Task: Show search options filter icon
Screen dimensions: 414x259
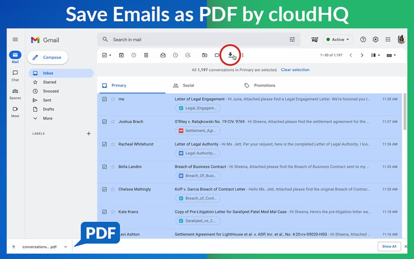Action: click(x=292, y=40)
